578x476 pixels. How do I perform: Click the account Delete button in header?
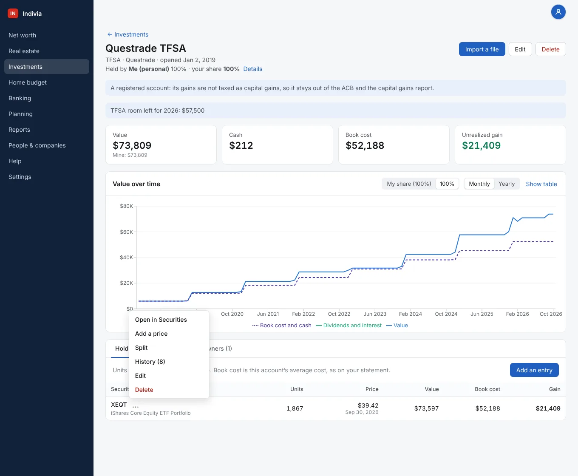point(550,49)
